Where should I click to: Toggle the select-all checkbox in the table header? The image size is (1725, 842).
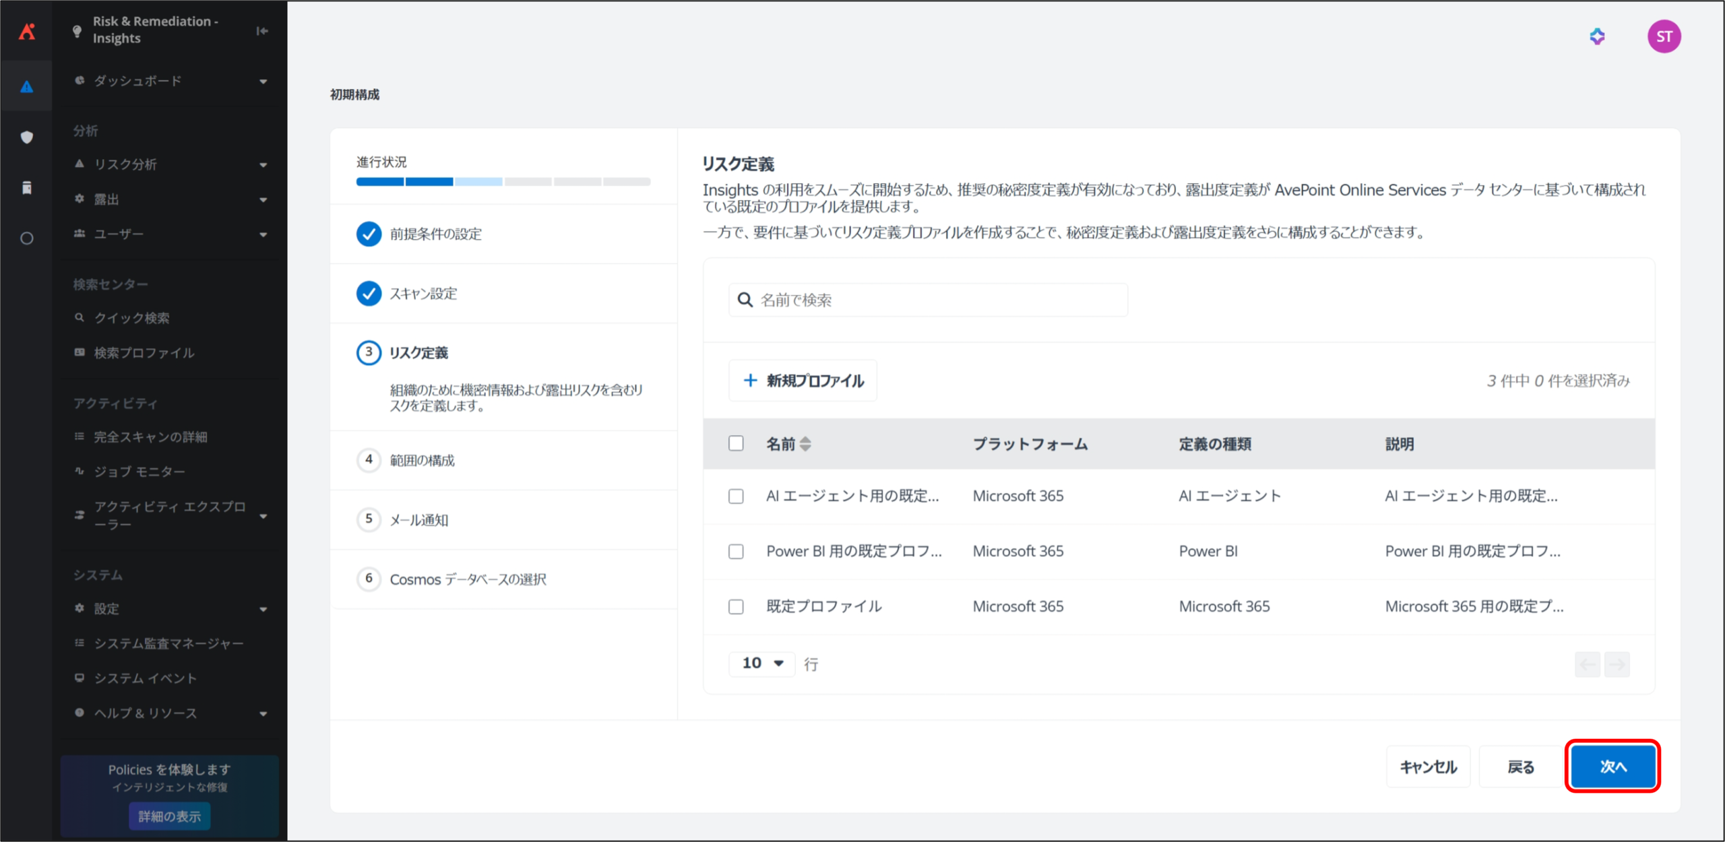point(736,443)
